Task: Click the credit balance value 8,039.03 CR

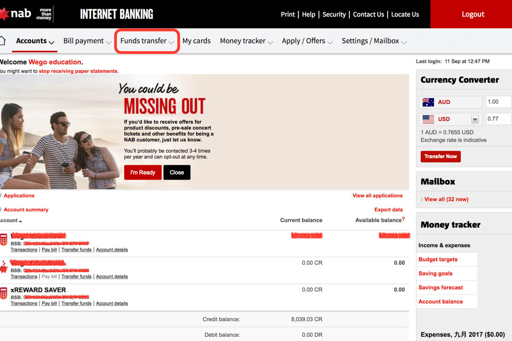Action: pyautogui.click(x=307, y=319)
